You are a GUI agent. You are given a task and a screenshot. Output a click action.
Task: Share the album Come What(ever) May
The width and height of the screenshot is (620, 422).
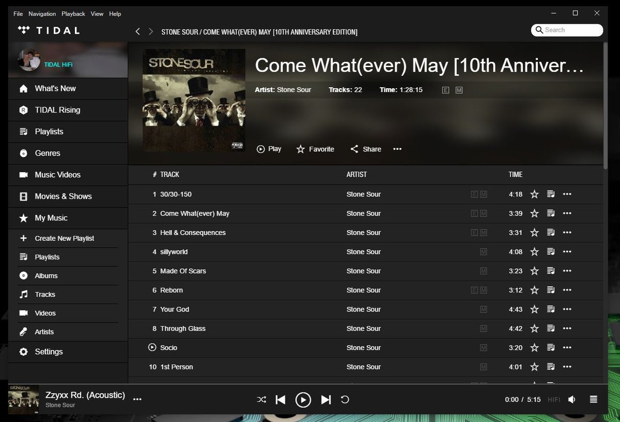pos(365,149)
